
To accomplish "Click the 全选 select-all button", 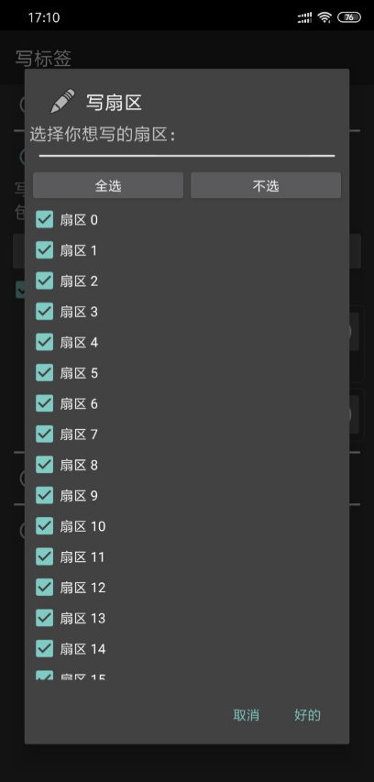I will point(108,185).
